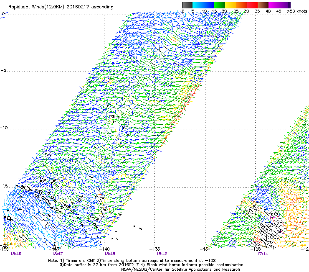Click the '-125' longitude axis label
Viewport: 309px width, 272px height.
click(256, 249)
